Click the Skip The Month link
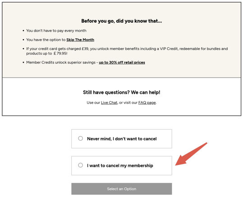 click(x=80, y=40)
